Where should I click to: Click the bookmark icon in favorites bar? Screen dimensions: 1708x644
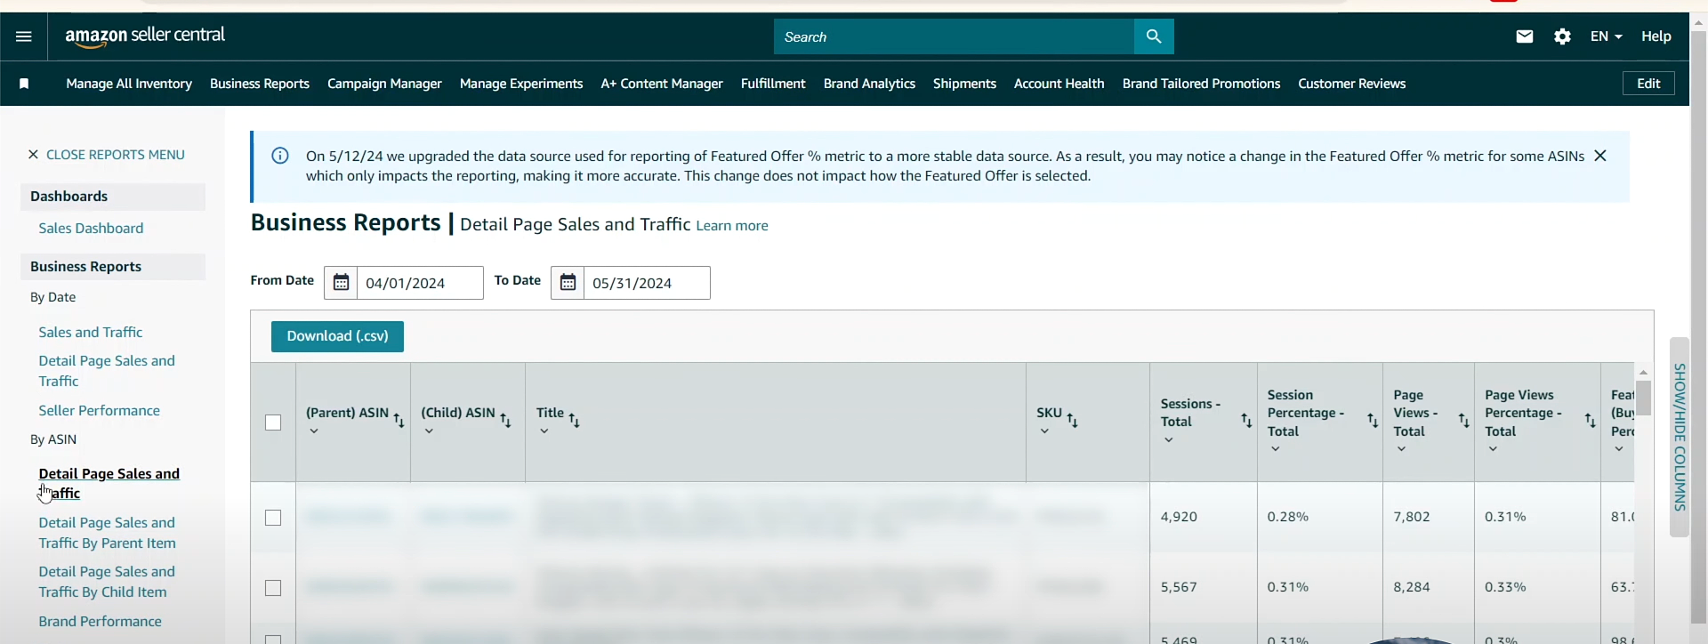point(24,84)
